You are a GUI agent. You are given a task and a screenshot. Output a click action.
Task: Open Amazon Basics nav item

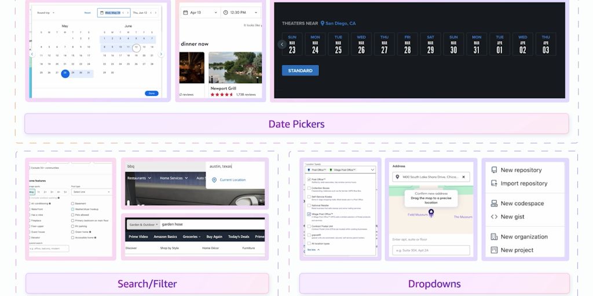(165, 236)
